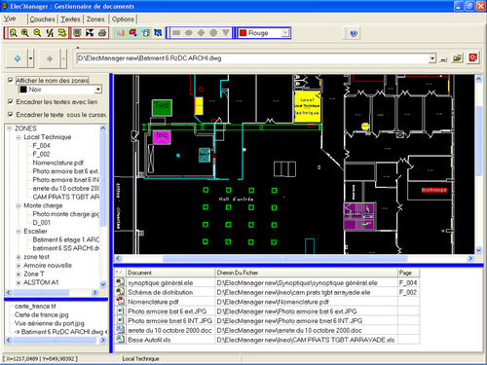
Task: Click the previous zoom icon
Action: pos(62,33)
